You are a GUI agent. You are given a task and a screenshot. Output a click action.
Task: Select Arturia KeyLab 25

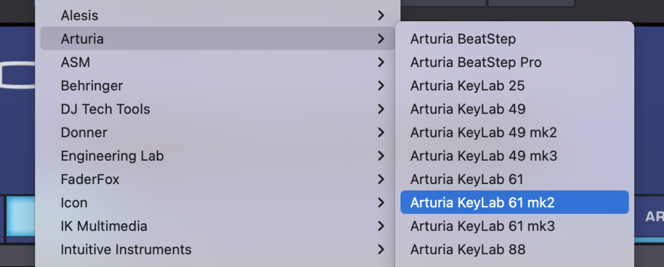click(x=467, y=86)
